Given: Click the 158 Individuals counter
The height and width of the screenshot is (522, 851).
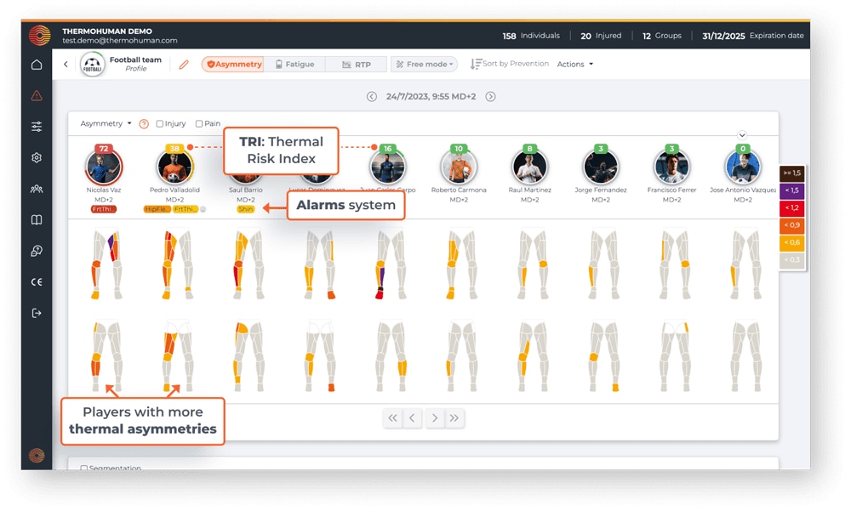Looking at the screenshot, I should [x=531, y=36].
